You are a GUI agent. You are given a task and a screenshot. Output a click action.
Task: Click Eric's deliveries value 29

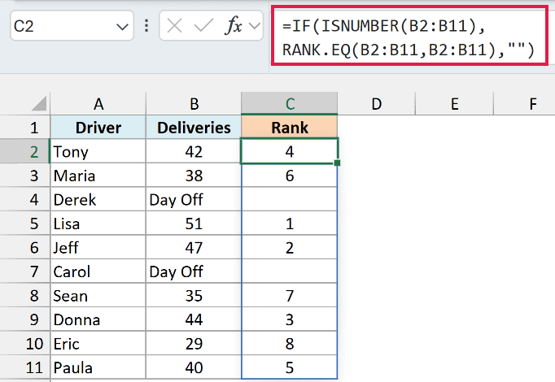[x=194, y=344]
